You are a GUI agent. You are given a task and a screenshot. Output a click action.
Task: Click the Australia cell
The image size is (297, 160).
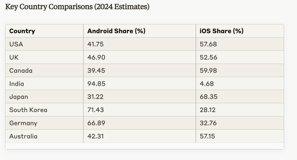pos(23,136)
